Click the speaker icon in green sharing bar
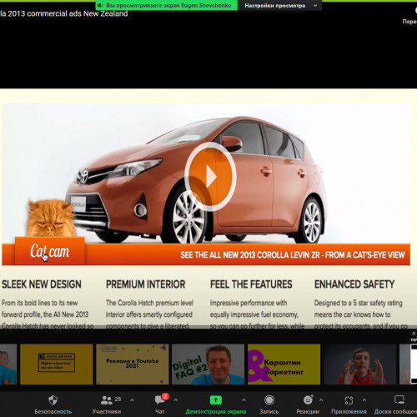This screenshot has height=417, width=417. coord(100,6)
